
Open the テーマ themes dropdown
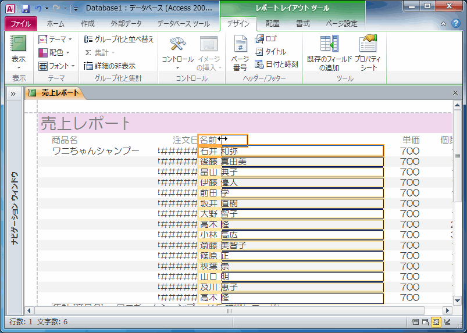55,40
